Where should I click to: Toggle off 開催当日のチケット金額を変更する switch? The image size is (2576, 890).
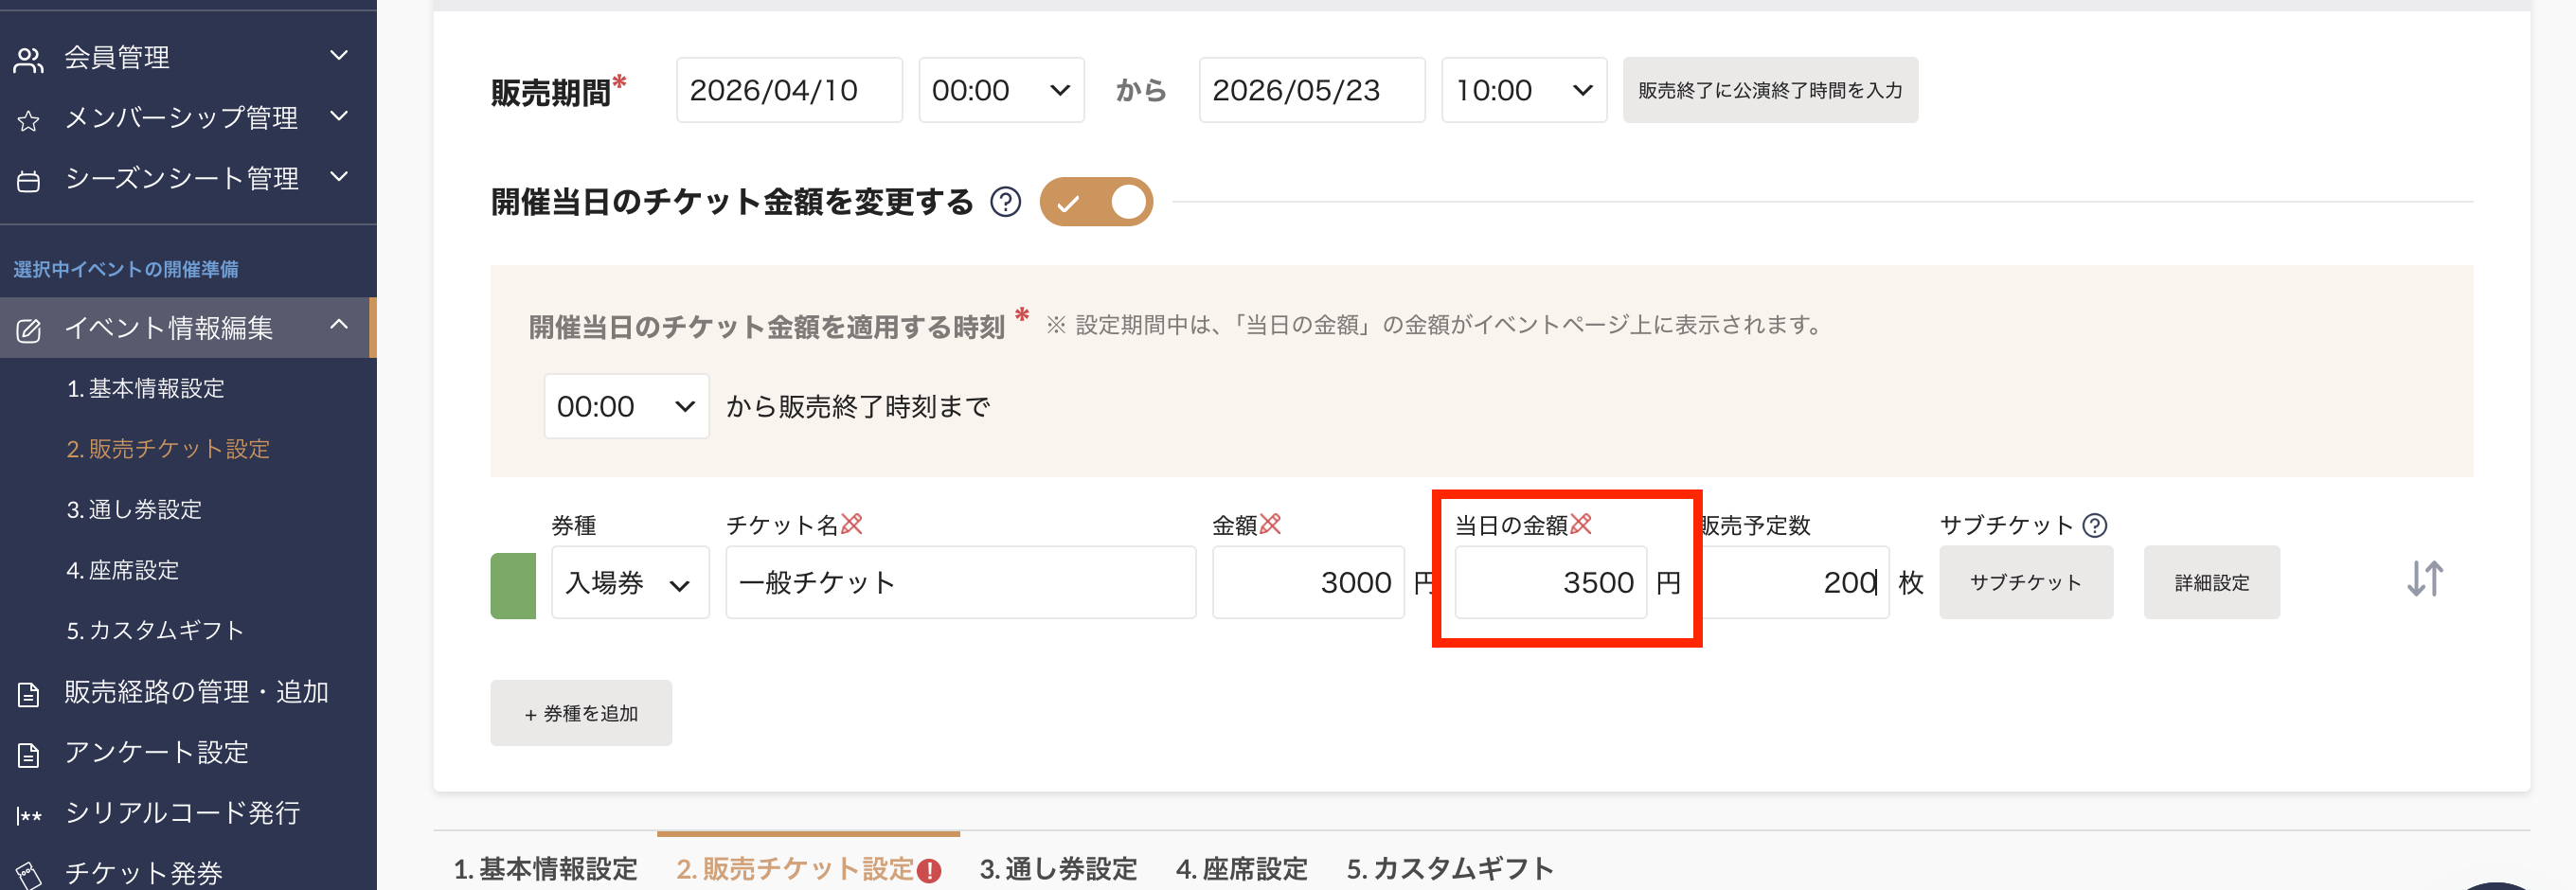point(1096,202)
